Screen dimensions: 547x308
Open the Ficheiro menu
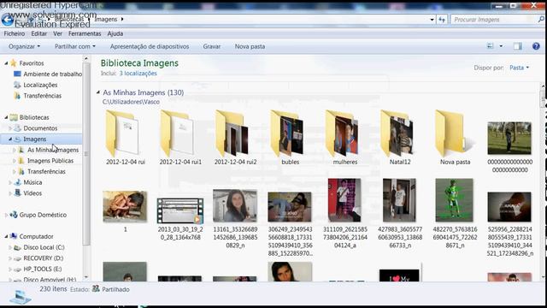click(x=15, y=33)
